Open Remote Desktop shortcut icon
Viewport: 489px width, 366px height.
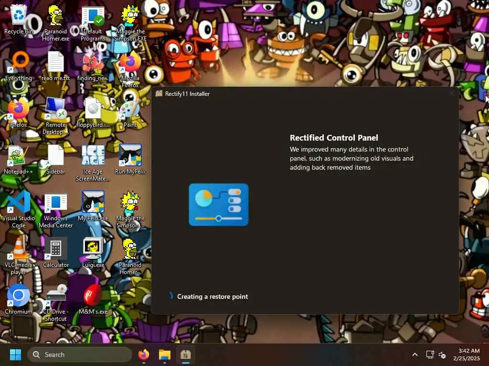(x=55, y=116)
